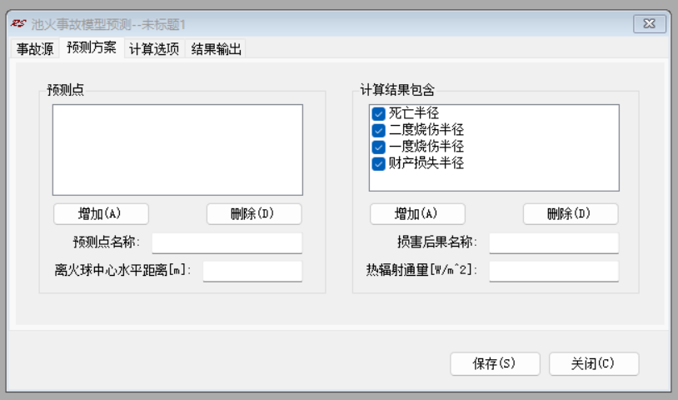
Task: Click 删除(D) under 计算结果包含 list
Action: (571, 213)
